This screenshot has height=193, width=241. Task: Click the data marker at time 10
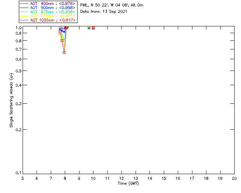tap(93, 28)
